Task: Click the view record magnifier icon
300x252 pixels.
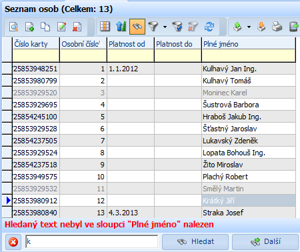Action: 14,27
